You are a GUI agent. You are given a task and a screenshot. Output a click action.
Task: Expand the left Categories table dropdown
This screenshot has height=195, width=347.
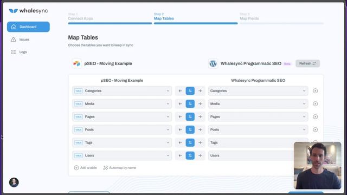tap(122, 91)
